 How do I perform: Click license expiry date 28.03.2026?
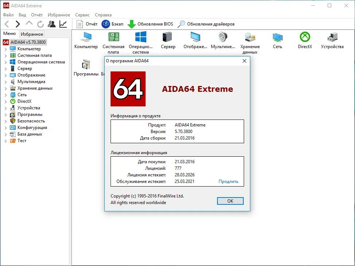[x=185, y=175]
